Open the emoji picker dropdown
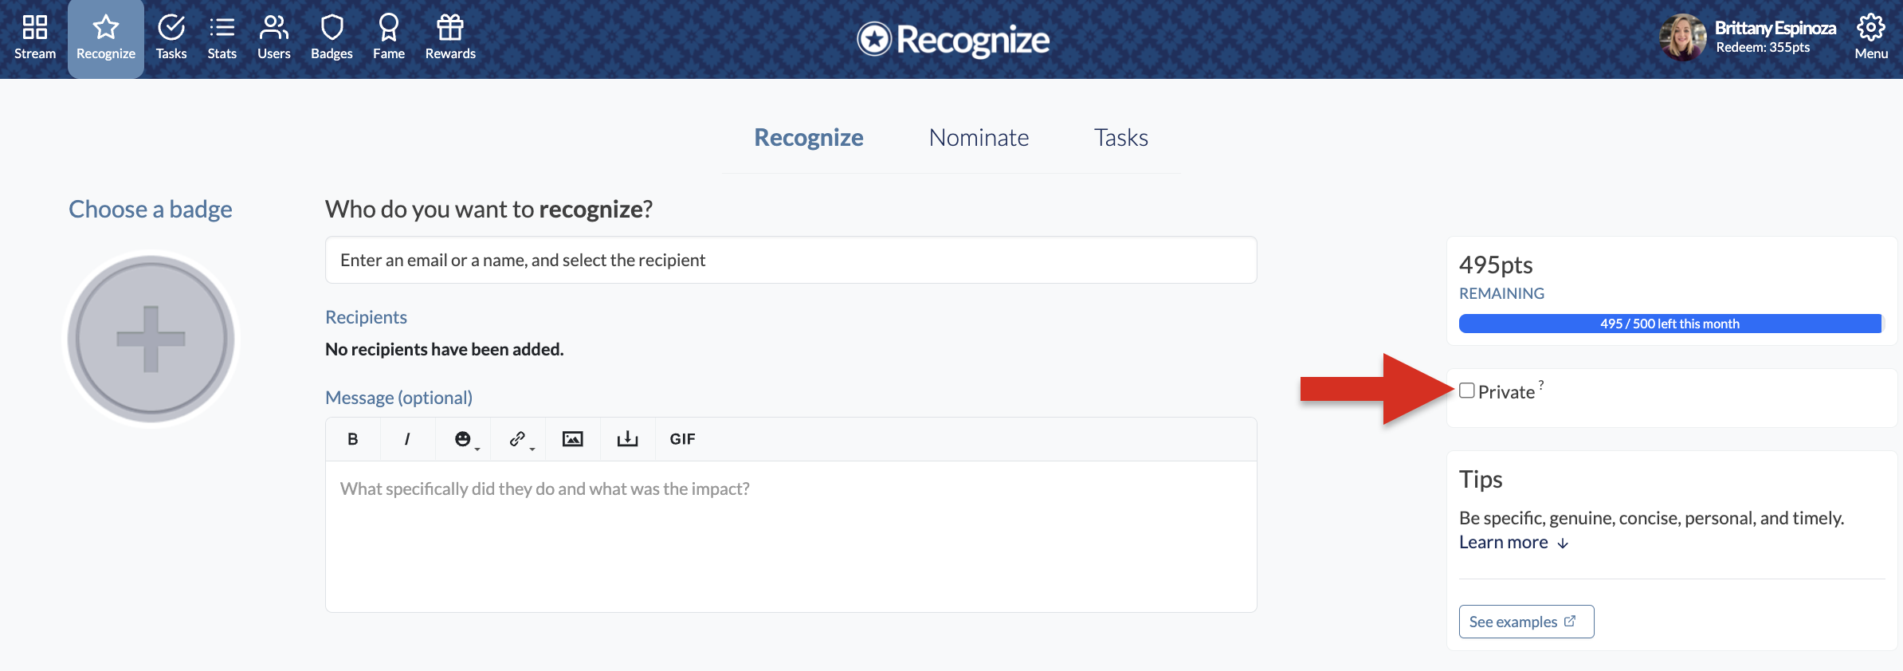The image size is (1903, 671). [x=466, y=439]
